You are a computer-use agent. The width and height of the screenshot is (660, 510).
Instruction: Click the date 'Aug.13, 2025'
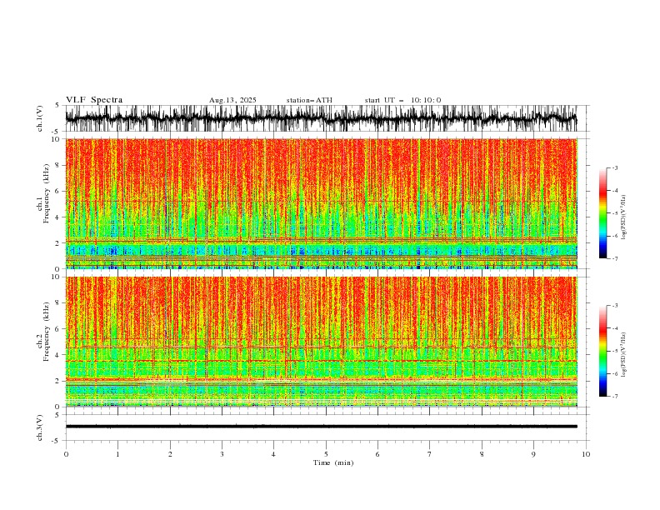click(232, 100)
